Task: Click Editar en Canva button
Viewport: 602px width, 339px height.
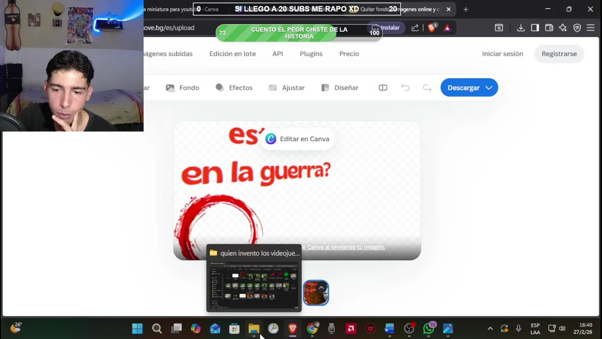Action: pyautogui.click(x=297, y=139)
